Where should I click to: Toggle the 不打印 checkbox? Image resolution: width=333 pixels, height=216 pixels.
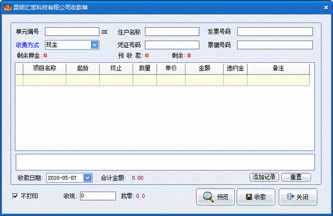[16, 196]
